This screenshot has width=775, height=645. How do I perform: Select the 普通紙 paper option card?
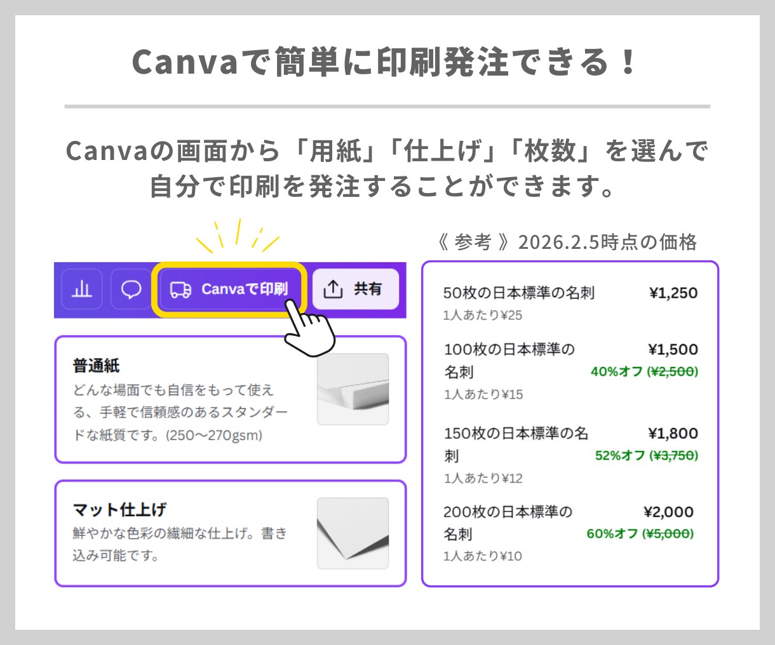(230, 399)
